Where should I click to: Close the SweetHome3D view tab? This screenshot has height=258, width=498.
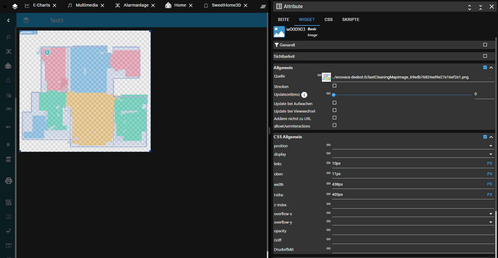click(246, 5)
